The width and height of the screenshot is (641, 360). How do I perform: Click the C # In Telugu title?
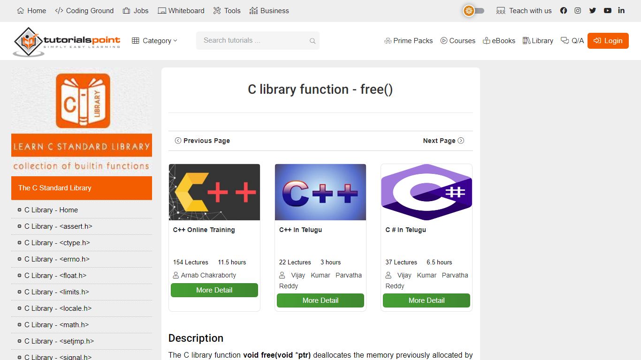coord(406,230)
